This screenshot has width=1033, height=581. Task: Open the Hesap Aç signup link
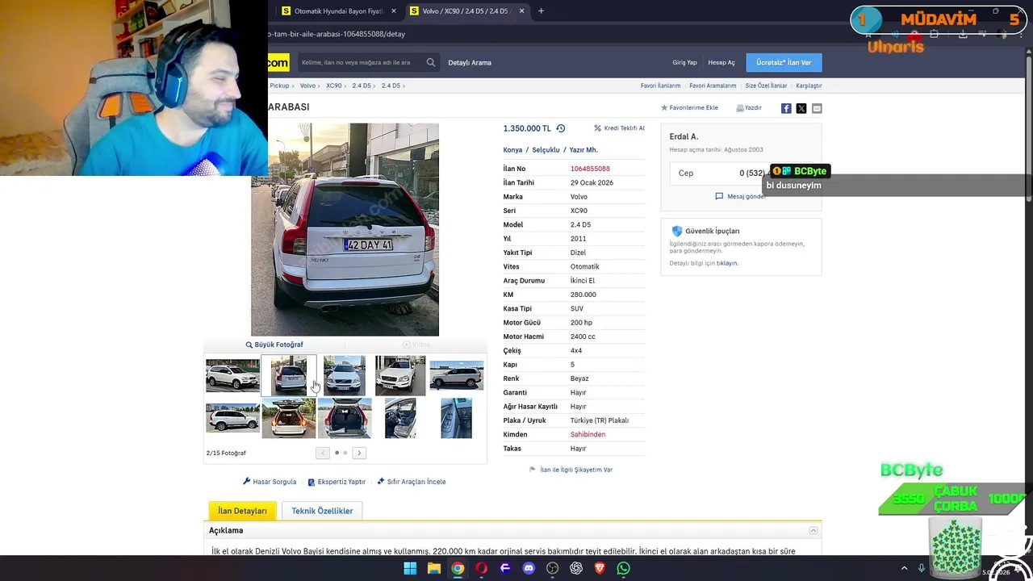click(721, 62)
